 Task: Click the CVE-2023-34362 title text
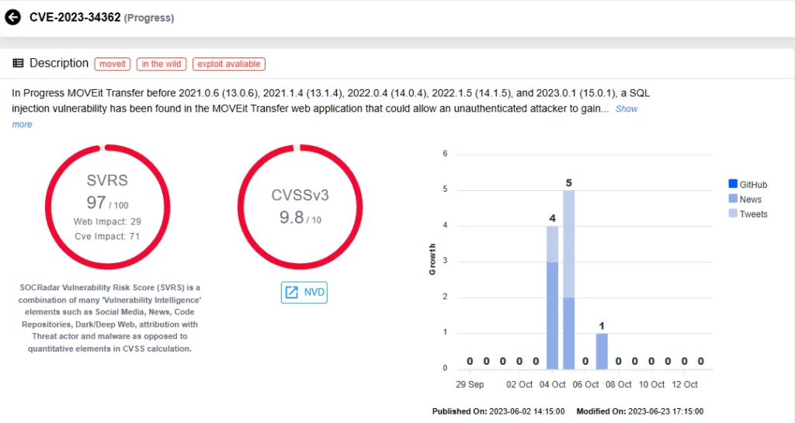[x=75, y=17]
